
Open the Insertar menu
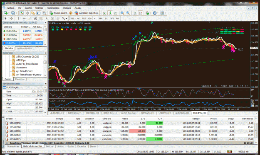click(28, 8)
